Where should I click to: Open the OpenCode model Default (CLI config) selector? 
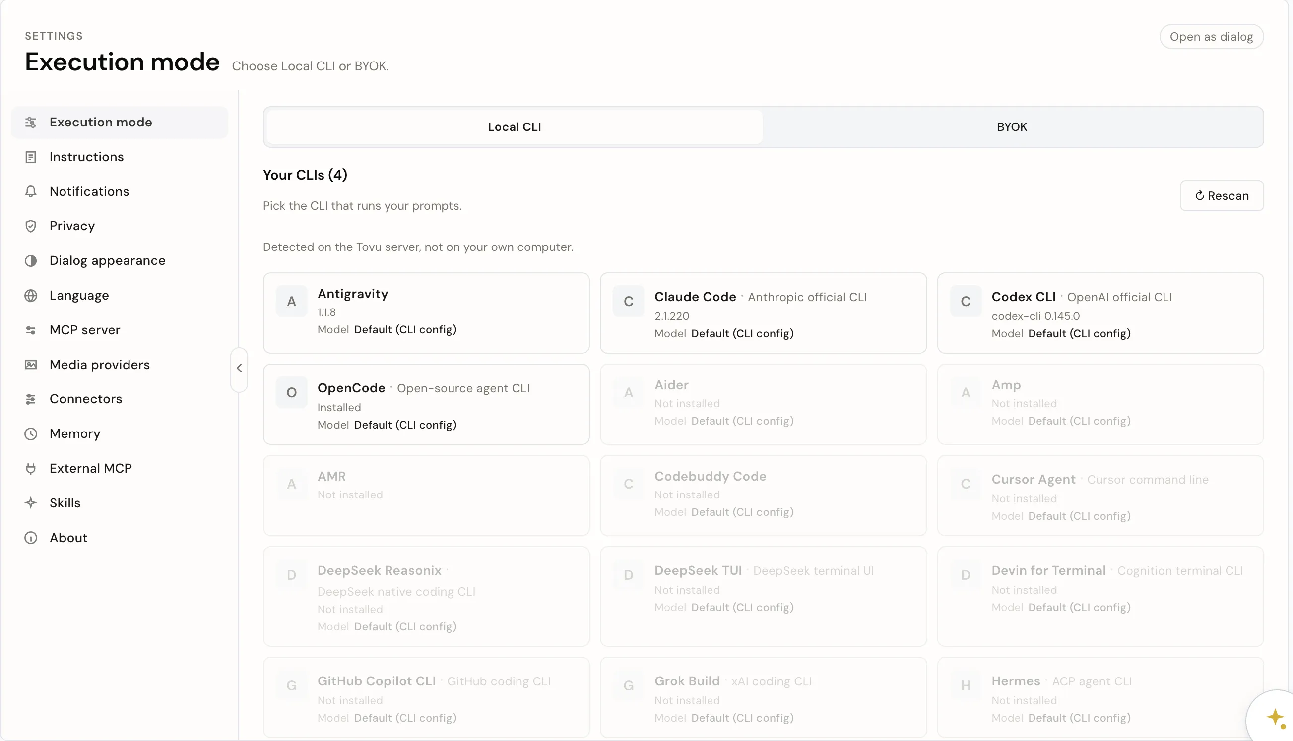click(405, 425)
